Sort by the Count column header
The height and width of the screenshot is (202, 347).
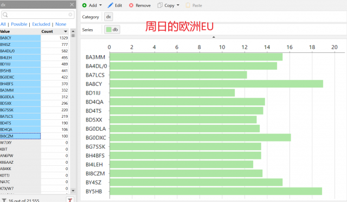pos(47,31)
